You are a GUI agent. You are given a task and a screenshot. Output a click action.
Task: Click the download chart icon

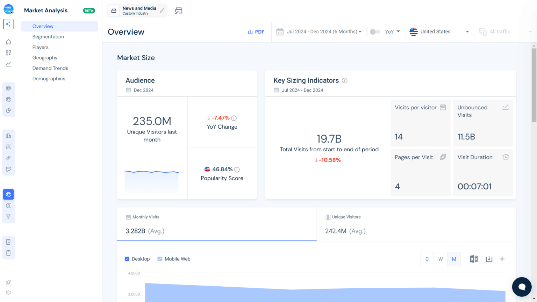489,259
